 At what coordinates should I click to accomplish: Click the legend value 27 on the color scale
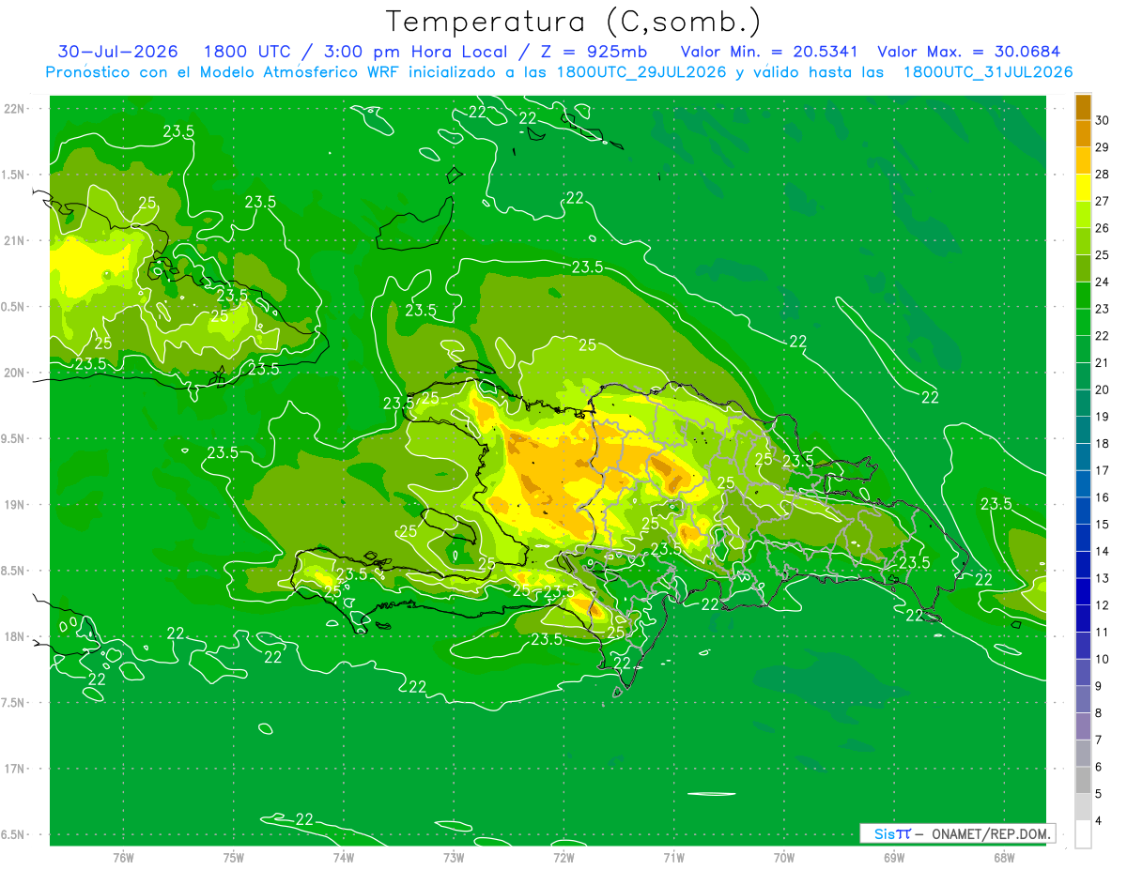tap(1103, 201)
